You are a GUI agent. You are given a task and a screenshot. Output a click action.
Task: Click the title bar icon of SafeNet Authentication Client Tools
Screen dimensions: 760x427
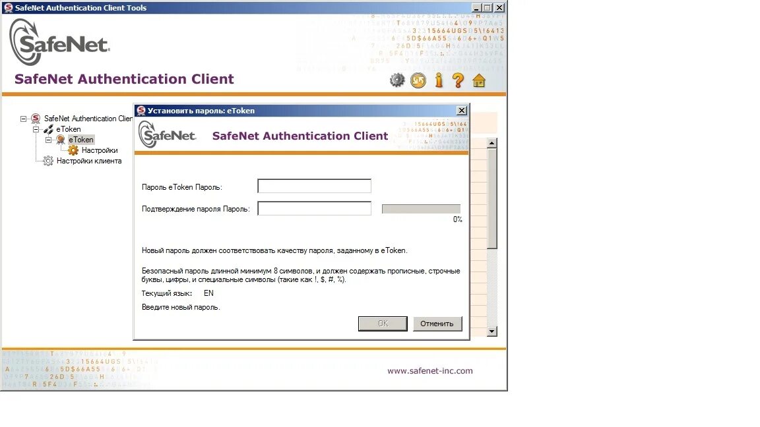tap(8, 7)
